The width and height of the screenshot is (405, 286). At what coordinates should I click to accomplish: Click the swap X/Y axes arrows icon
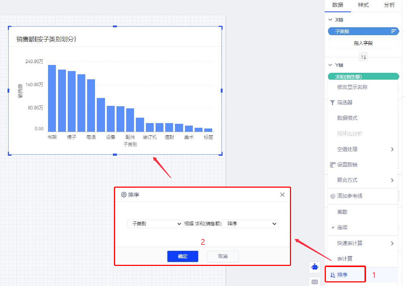(x=363, y=57)
